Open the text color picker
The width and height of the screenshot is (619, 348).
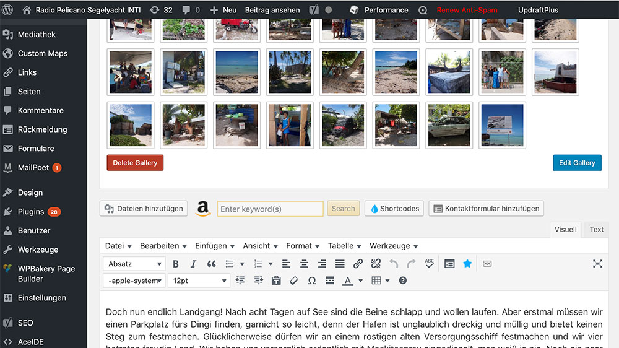360,281
